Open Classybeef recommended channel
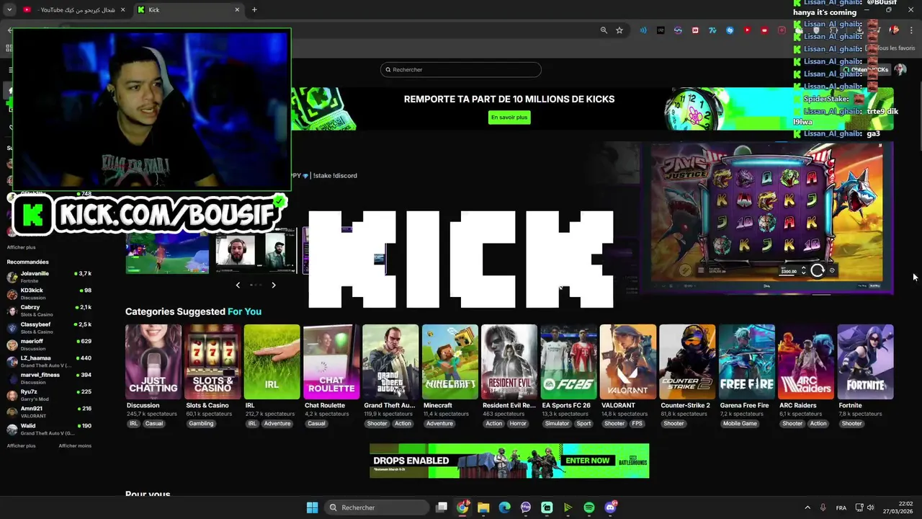 click(x=49, y=327)
